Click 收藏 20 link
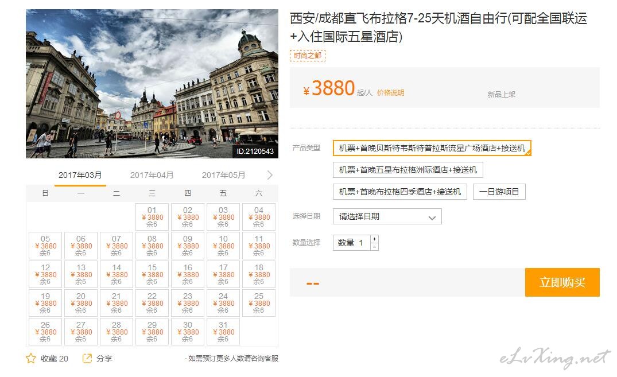 55,359
